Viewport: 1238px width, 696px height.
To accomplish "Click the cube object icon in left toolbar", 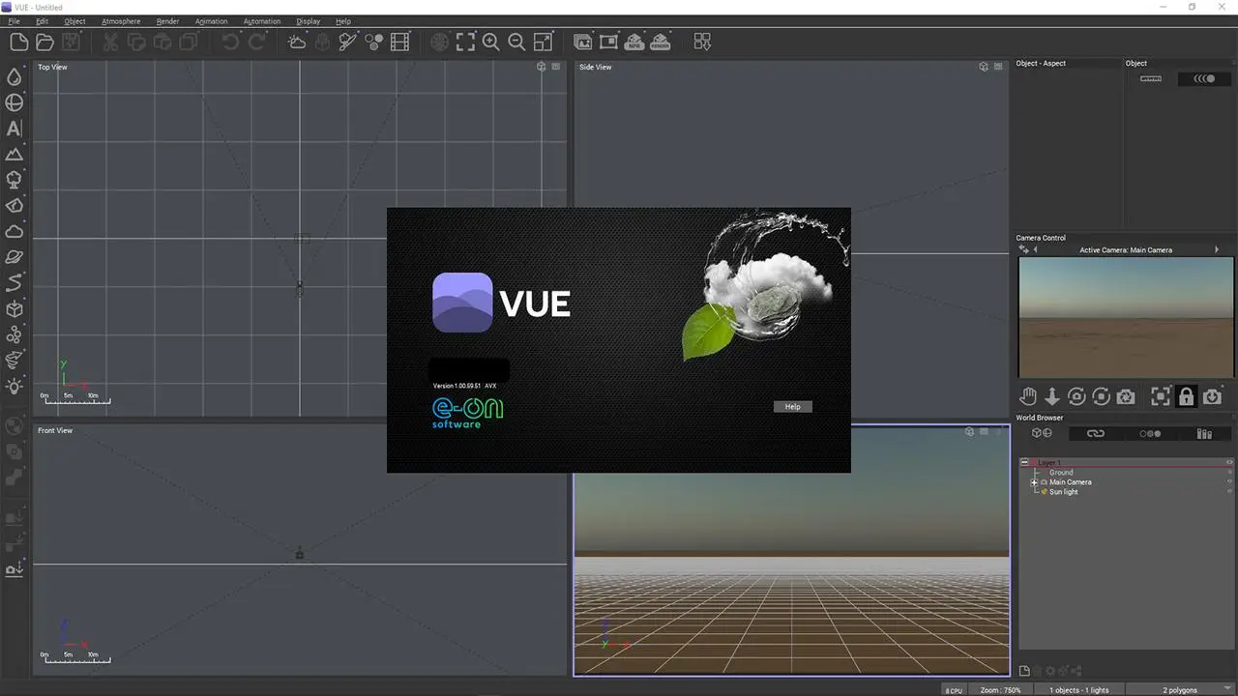I will point(15,308).
